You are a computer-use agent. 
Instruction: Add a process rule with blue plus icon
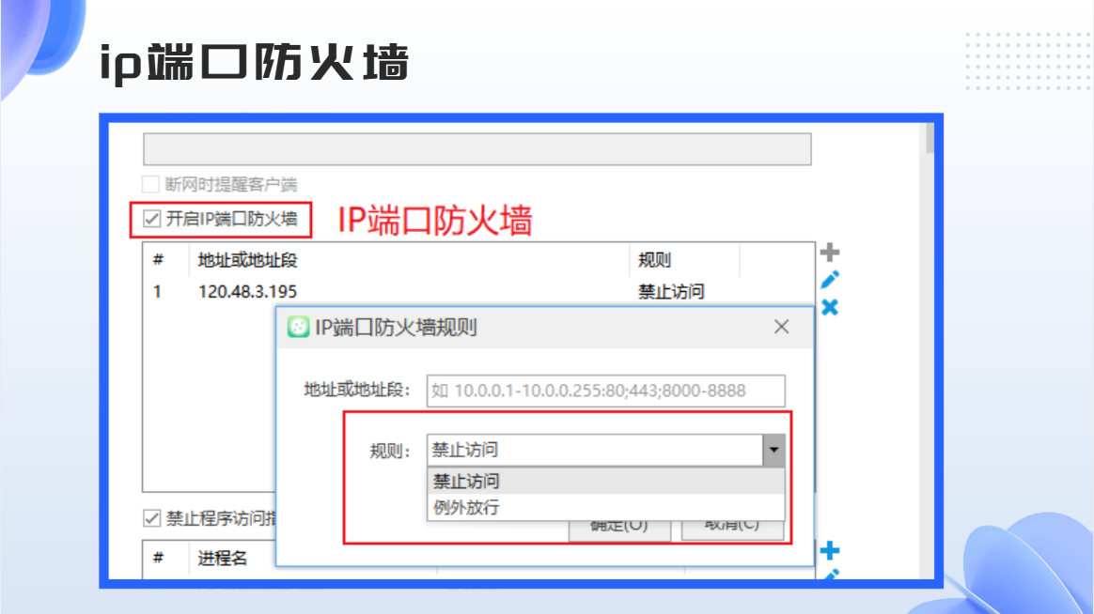(x=830, y=550)
